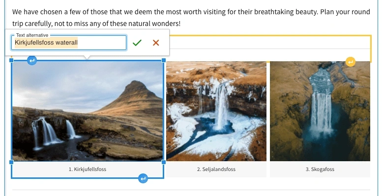The width and height of the screenshot is (383, 196).
Task: Click bottom-left resize handle of selected image
Action: pyautogui.click(x=12, y=162)
